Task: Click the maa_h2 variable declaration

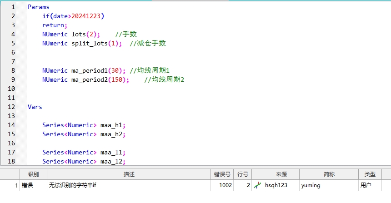Action: pyautogui.click(x=84, y=134)
